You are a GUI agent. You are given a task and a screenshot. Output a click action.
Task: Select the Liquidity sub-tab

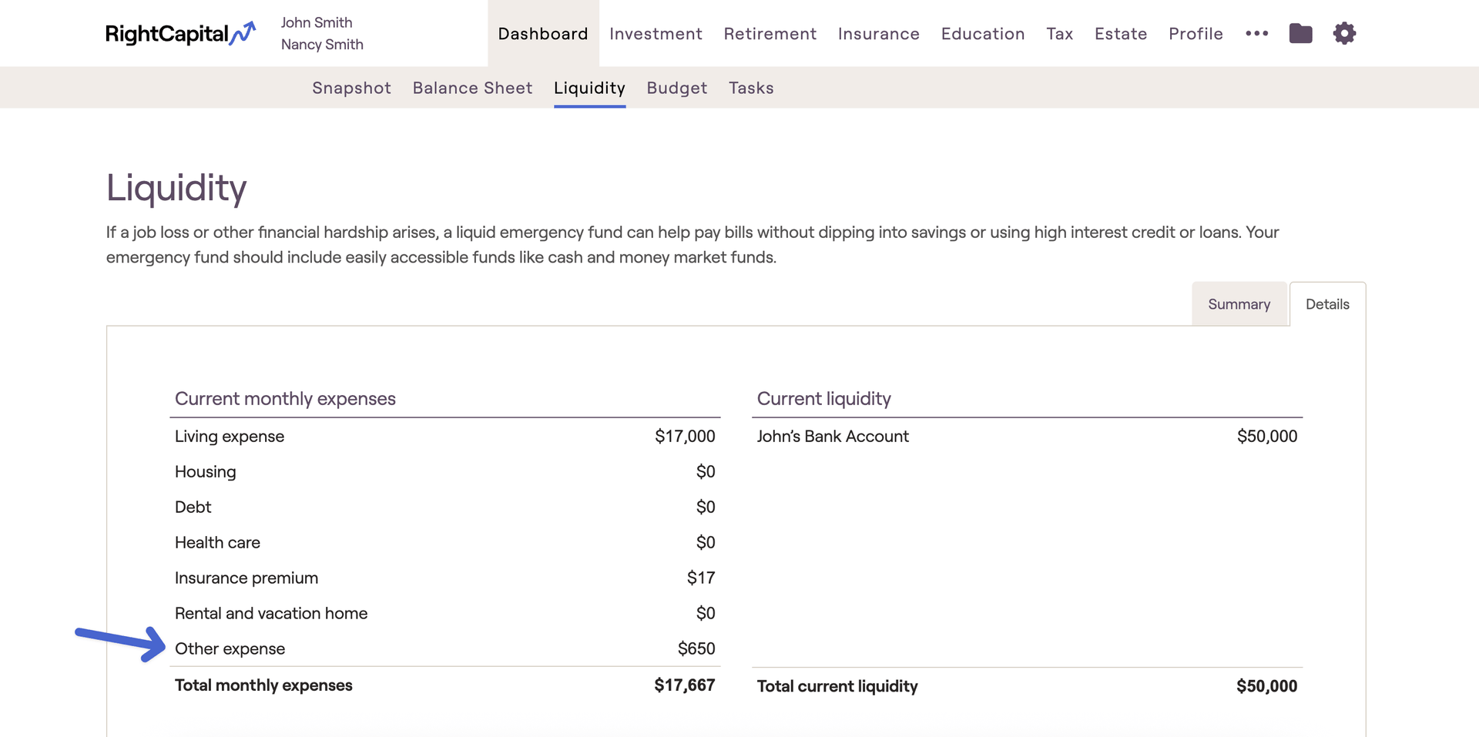589,88
